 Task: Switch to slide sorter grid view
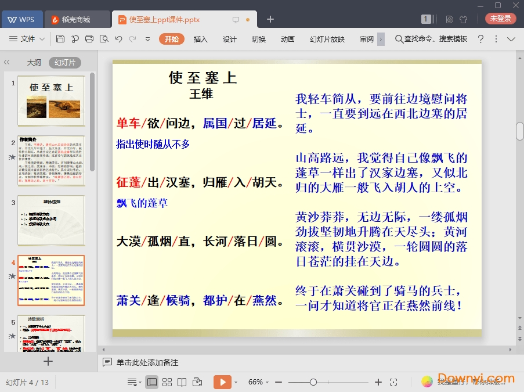(167, 382)
